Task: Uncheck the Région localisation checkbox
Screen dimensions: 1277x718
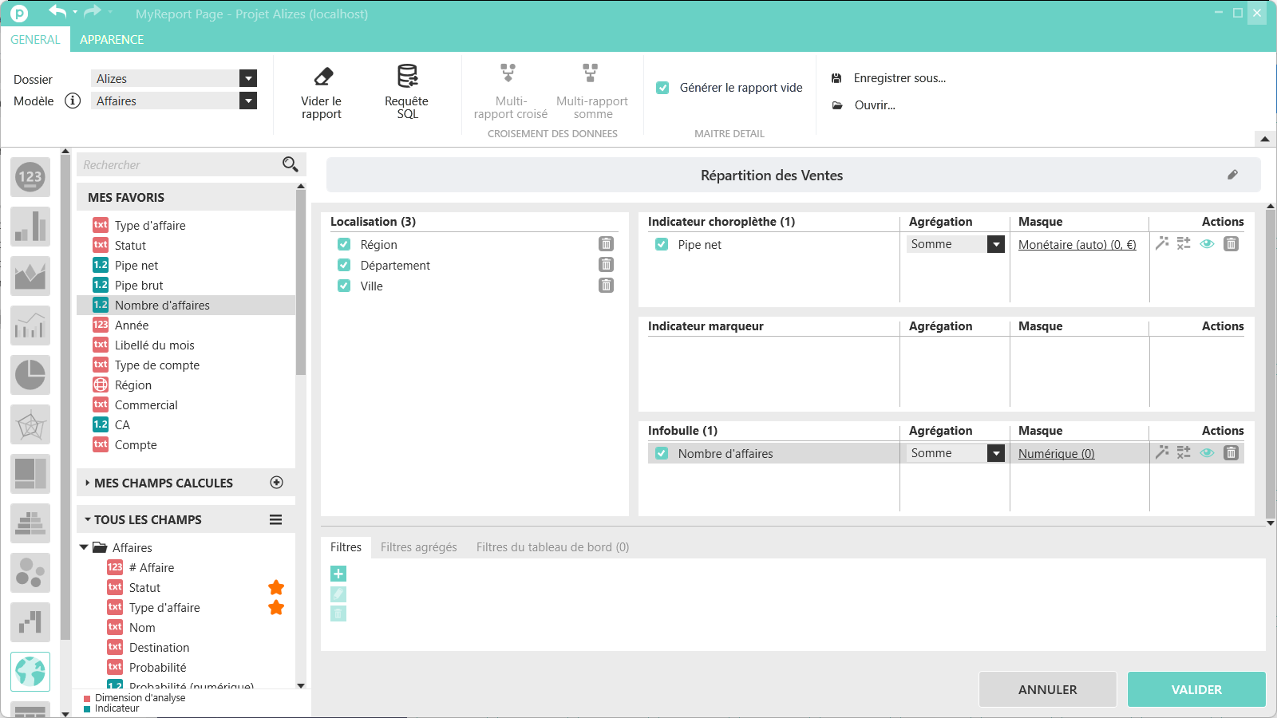Action: pyautogui.click(x=344, y=245)
